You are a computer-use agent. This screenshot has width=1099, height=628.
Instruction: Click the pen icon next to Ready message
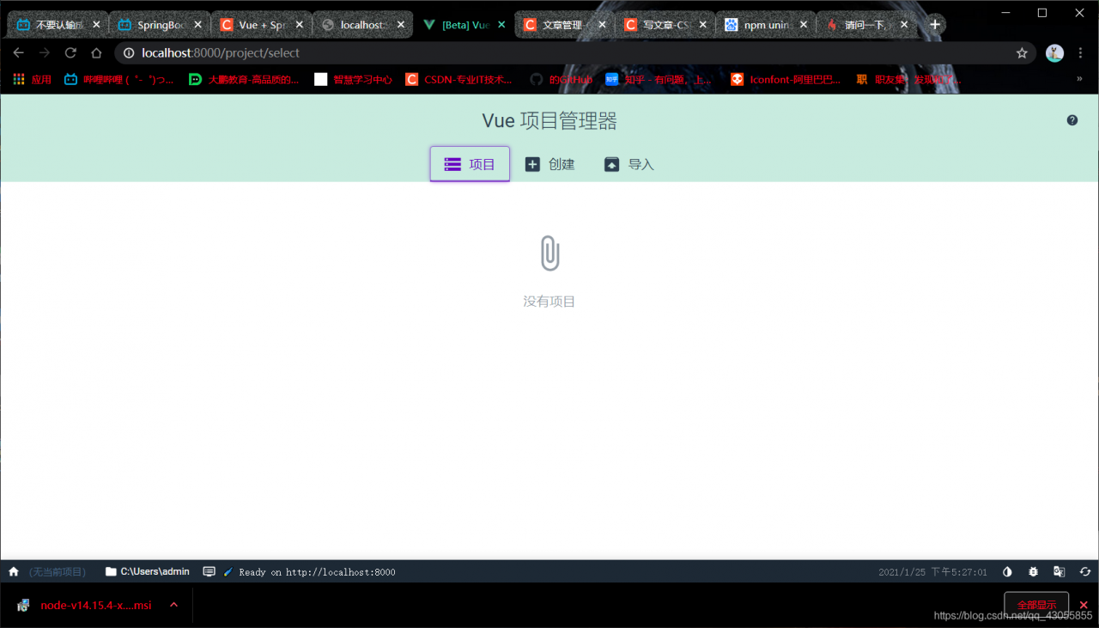[x=228, y=570]
